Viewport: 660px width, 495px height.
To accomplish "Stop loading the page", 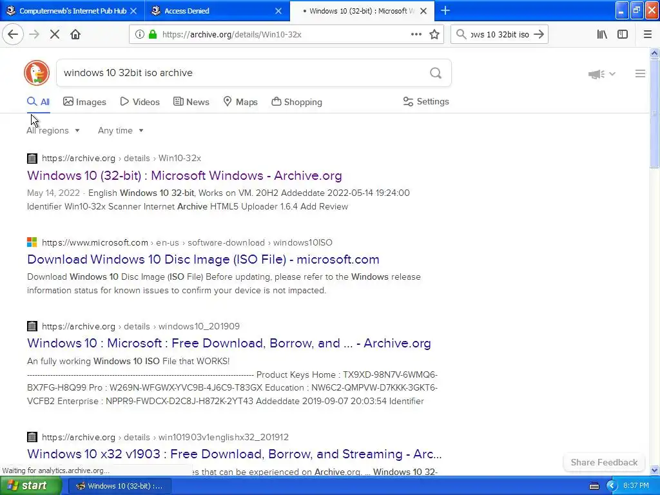I will (55, 34).
